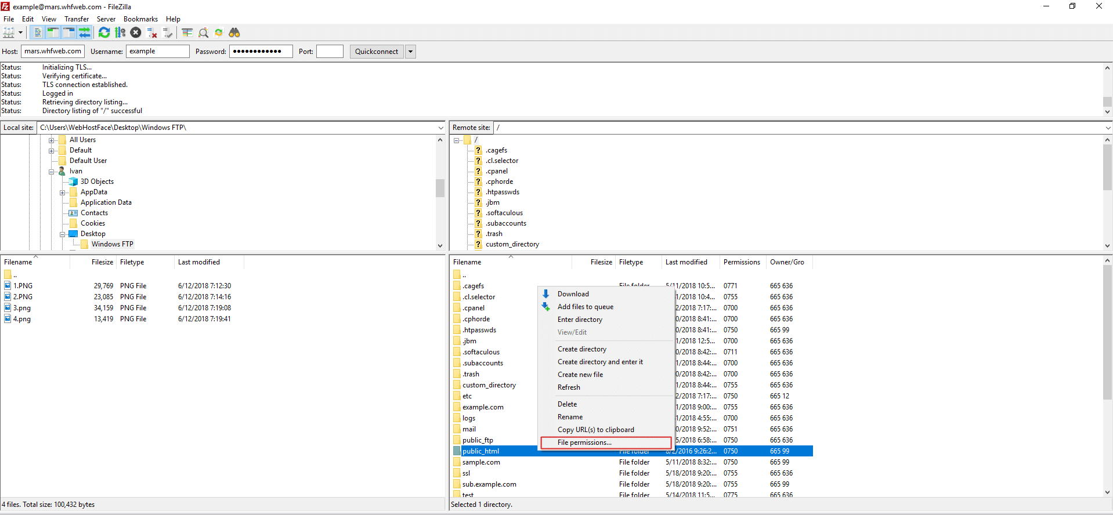Screen dimensions: 1113x515
Task: Sort remote list by Permissions column
Action: (x=742, y=262)
